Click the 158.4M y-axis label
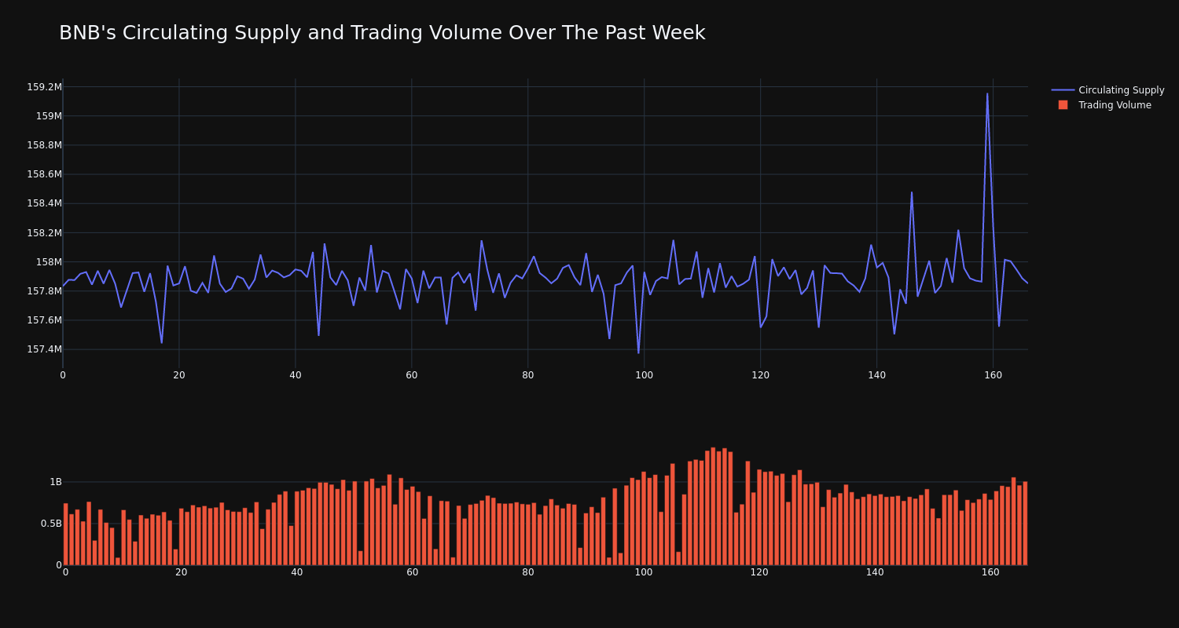 pos(44,203)
